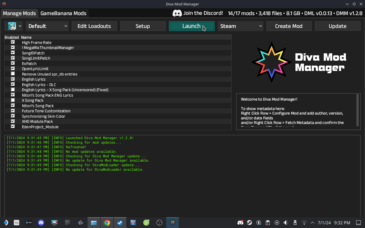Viewport: 365px width, 228px height.
Task: Toggle the SongIDPatch checkbox
Action: pyautogui.click(x=13, y=53)
